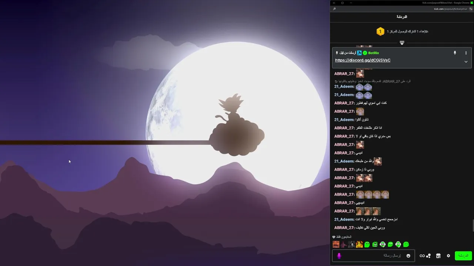
Task: Click the BotRix username
Action: click(374, 53)
